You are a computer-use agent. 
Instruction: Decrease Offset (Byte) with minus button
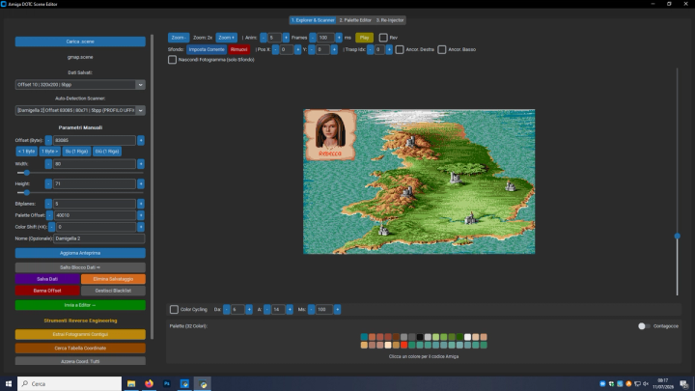pos(48,140)
